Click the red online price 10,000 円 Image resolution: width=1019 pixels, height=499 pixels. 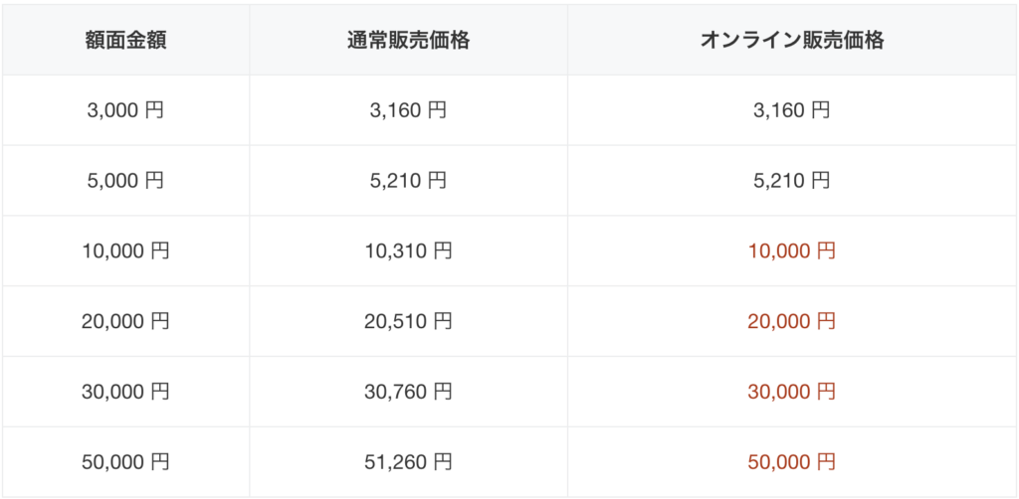pos(791,251)
